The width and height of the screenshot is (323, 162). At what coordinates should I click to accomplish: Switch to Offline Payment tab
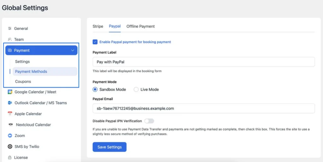[x=140, y=26]
